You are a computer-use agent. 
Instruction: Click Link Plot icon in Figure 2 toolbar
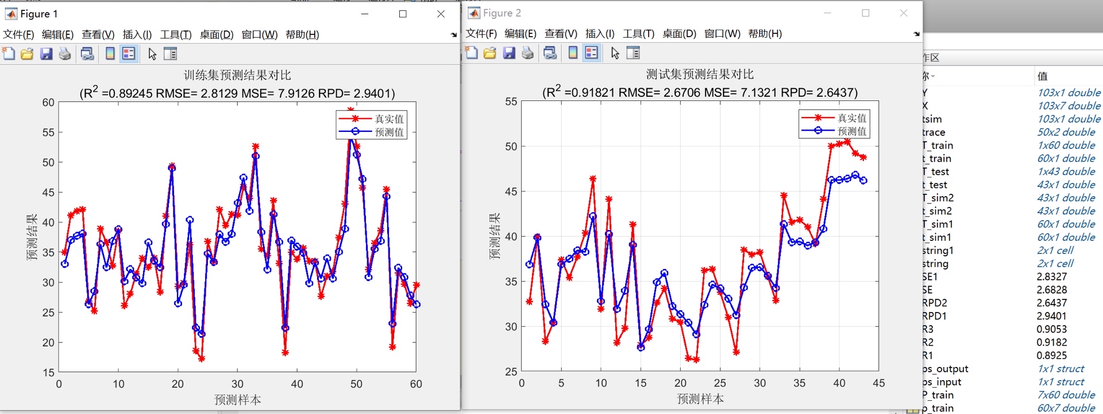pyautogui.click(x=550, y=53)
